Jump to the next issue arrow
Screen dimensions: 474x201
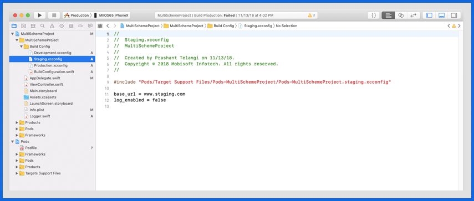[459, 26]
